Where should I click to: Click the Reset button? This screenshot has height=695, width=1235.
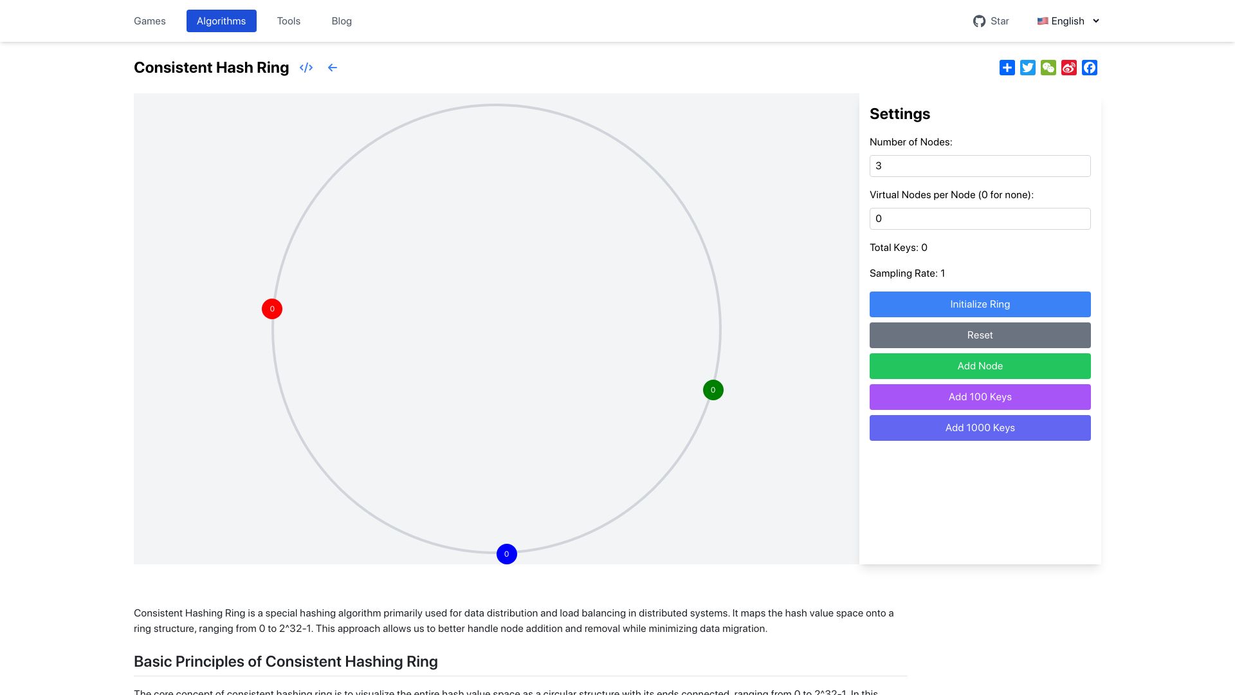[x=980, y=335]
